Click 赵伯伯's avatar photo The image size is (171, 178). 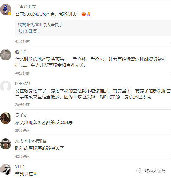6,54
